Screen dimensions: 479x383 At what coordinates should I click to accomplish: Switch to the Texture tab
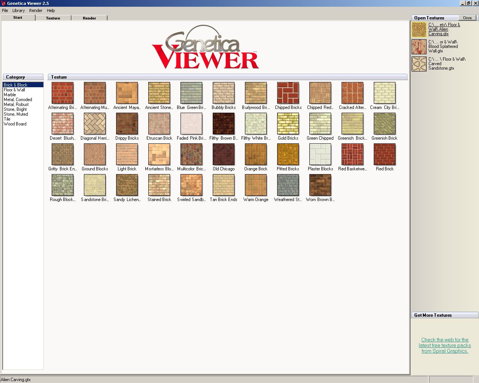[x=53, y=18]
